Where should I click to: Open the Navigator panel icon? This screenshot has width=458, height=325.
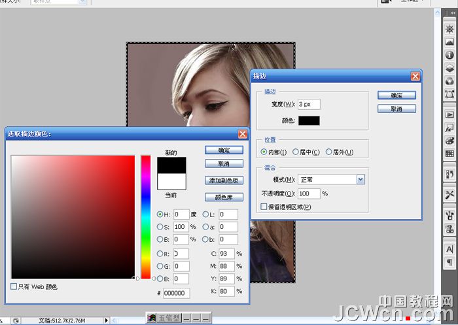pyautogui.click(x=449, y=29)
